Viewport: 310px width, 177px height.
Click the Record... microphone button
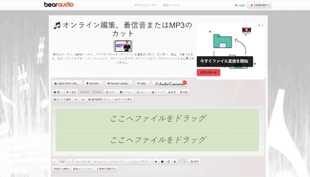pos(93,84)
